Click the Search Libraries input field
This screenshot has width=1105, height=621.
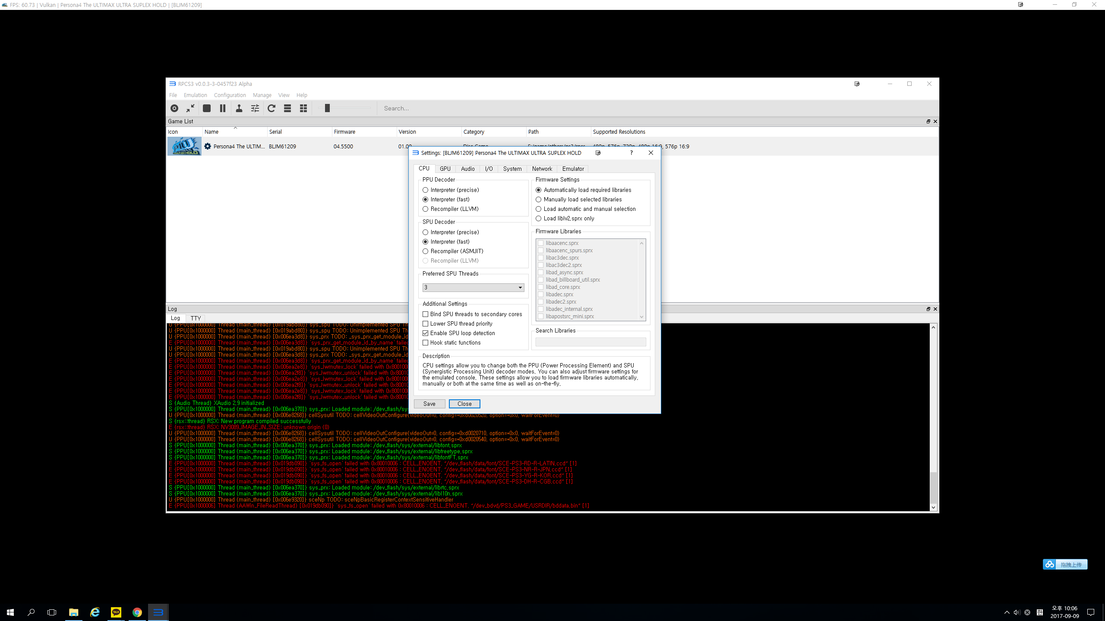pyautogui.click(x=590, y=342)
